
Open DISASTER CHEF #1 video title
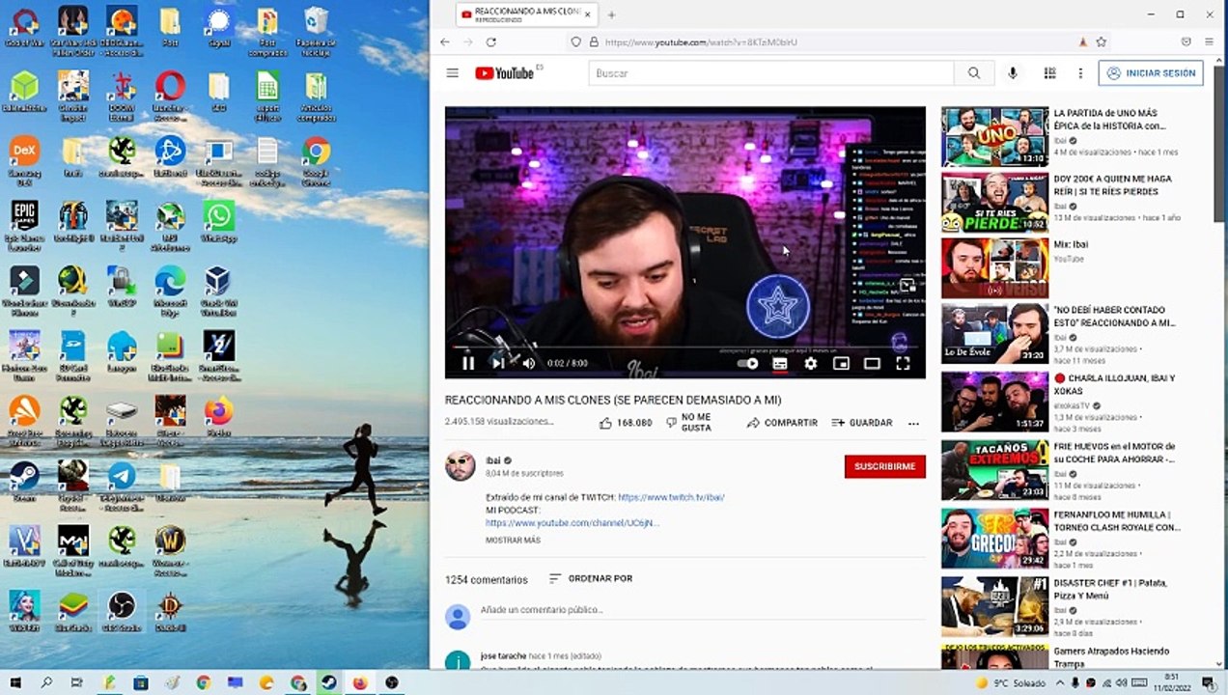1111,589
